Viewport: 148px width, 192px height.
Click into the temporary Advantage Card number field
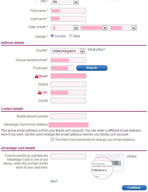(68, 156)
